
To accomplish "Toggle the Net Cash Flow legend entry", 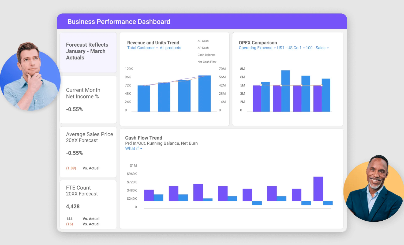I will (x=207, y=62).
